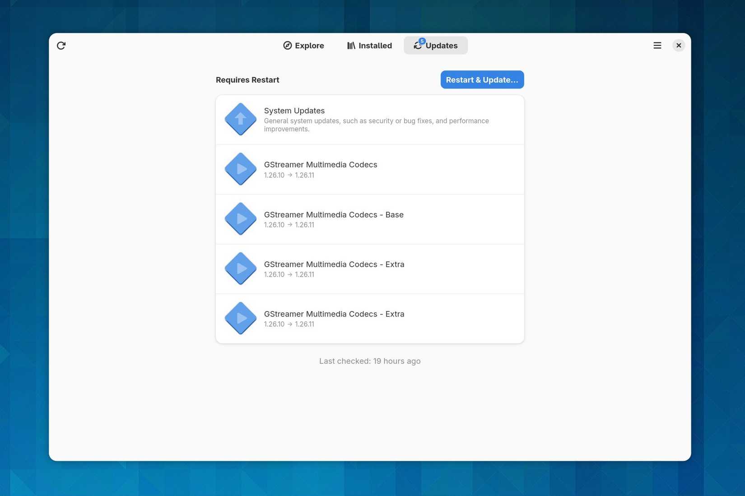This screenshot has width=745, height=496.
Task: Click the update count badge showing 5
Action: tap(422, 41)
